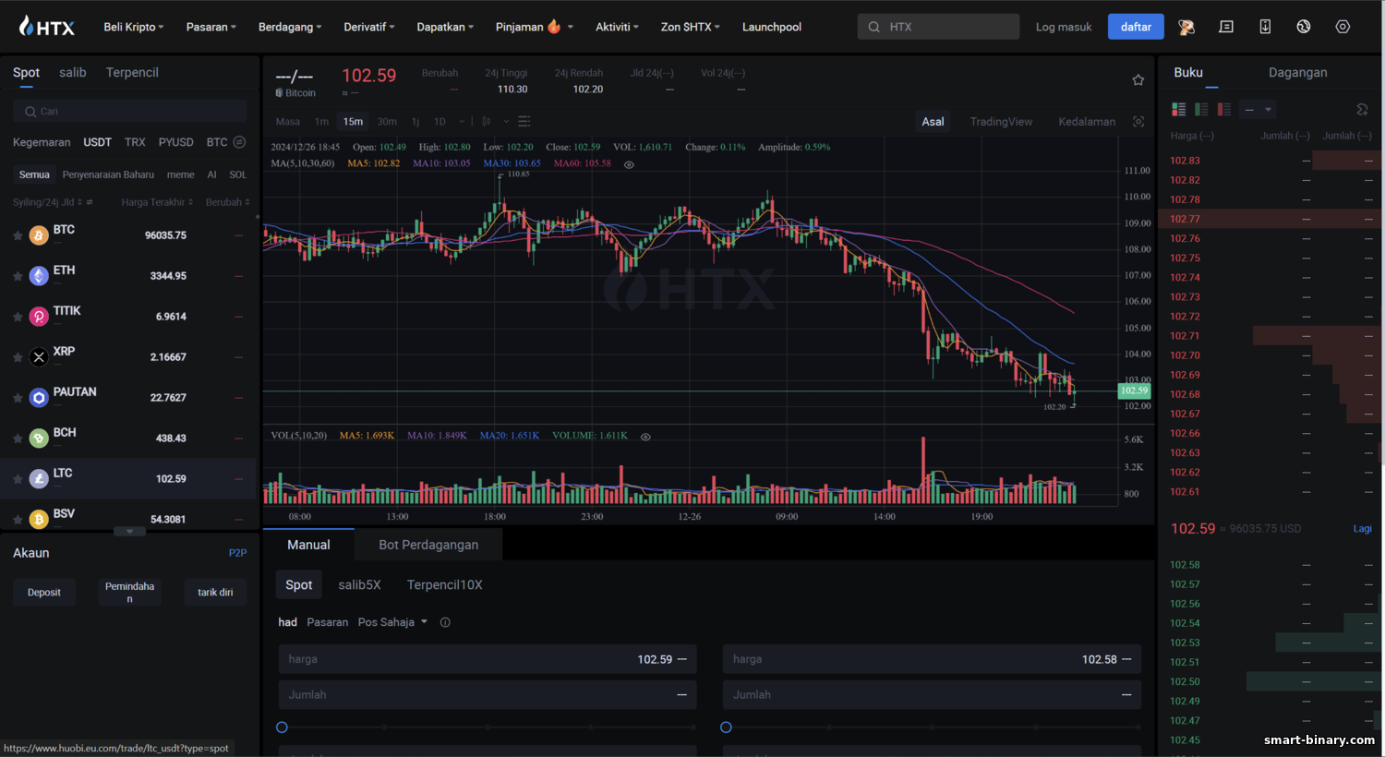This screenshot has width=1385, height=757.
Task: Open the messages chat icon in header
Action: [1226, 27]
